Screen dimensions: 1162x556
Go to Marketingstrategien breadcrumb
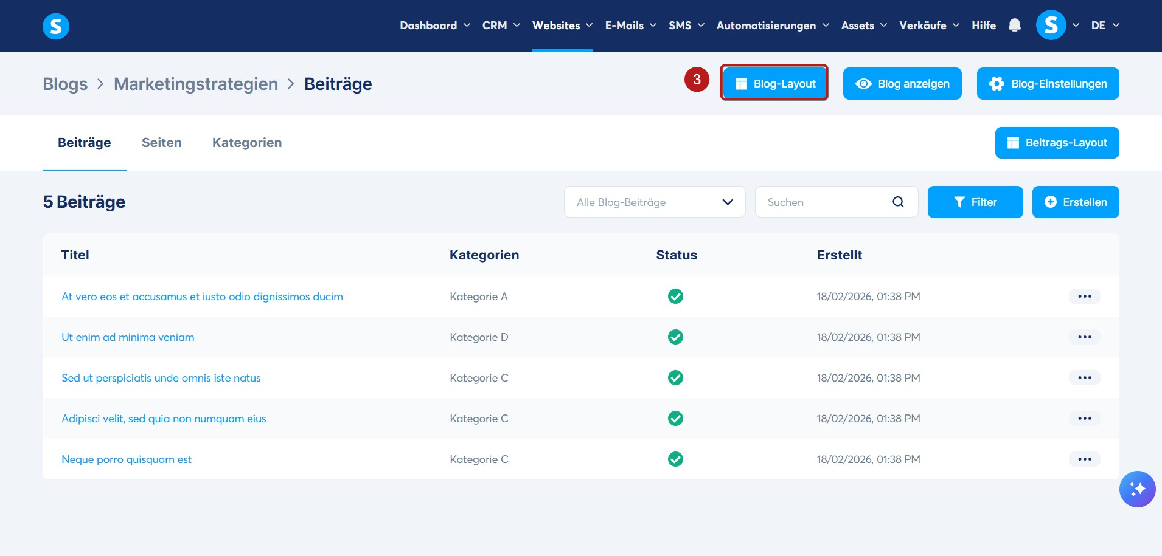coord(196,84)
